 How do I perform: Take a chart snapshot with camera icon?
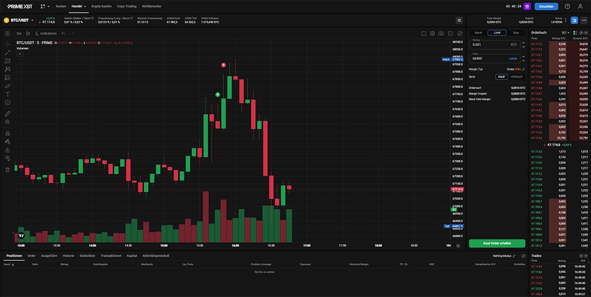click(442, 33)
